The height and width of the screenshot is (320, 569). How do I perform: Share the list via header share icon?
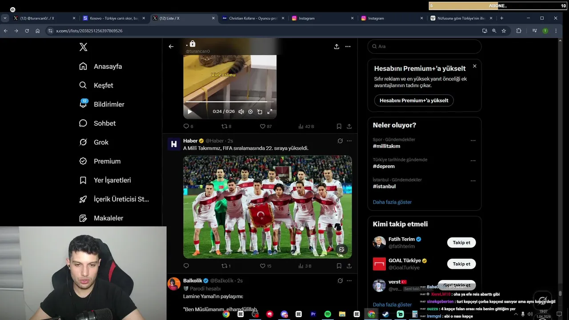[337, 46]
